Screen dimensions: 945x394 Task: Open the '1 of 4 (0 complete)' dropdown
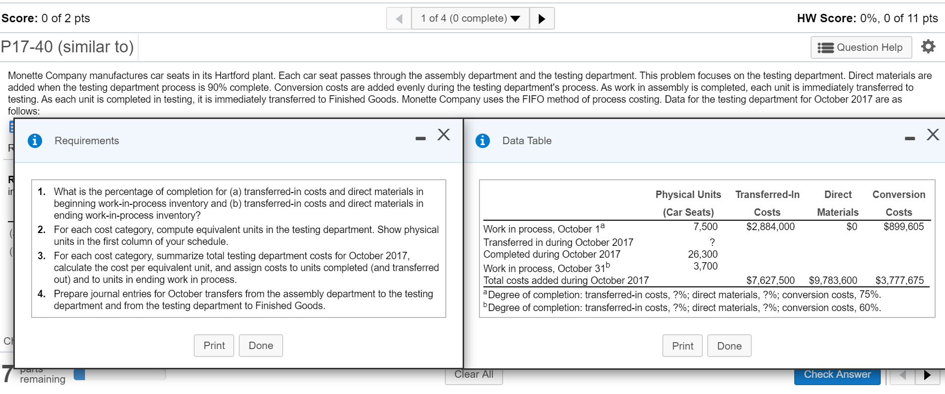(x=470, y=19)
